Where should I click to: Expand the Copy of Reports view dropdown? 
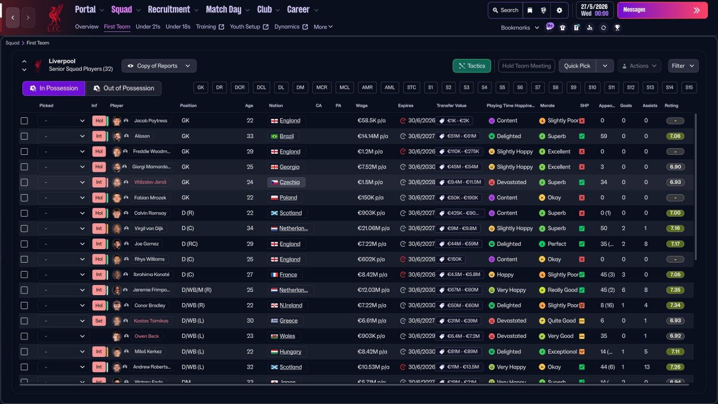coord(159,66)
